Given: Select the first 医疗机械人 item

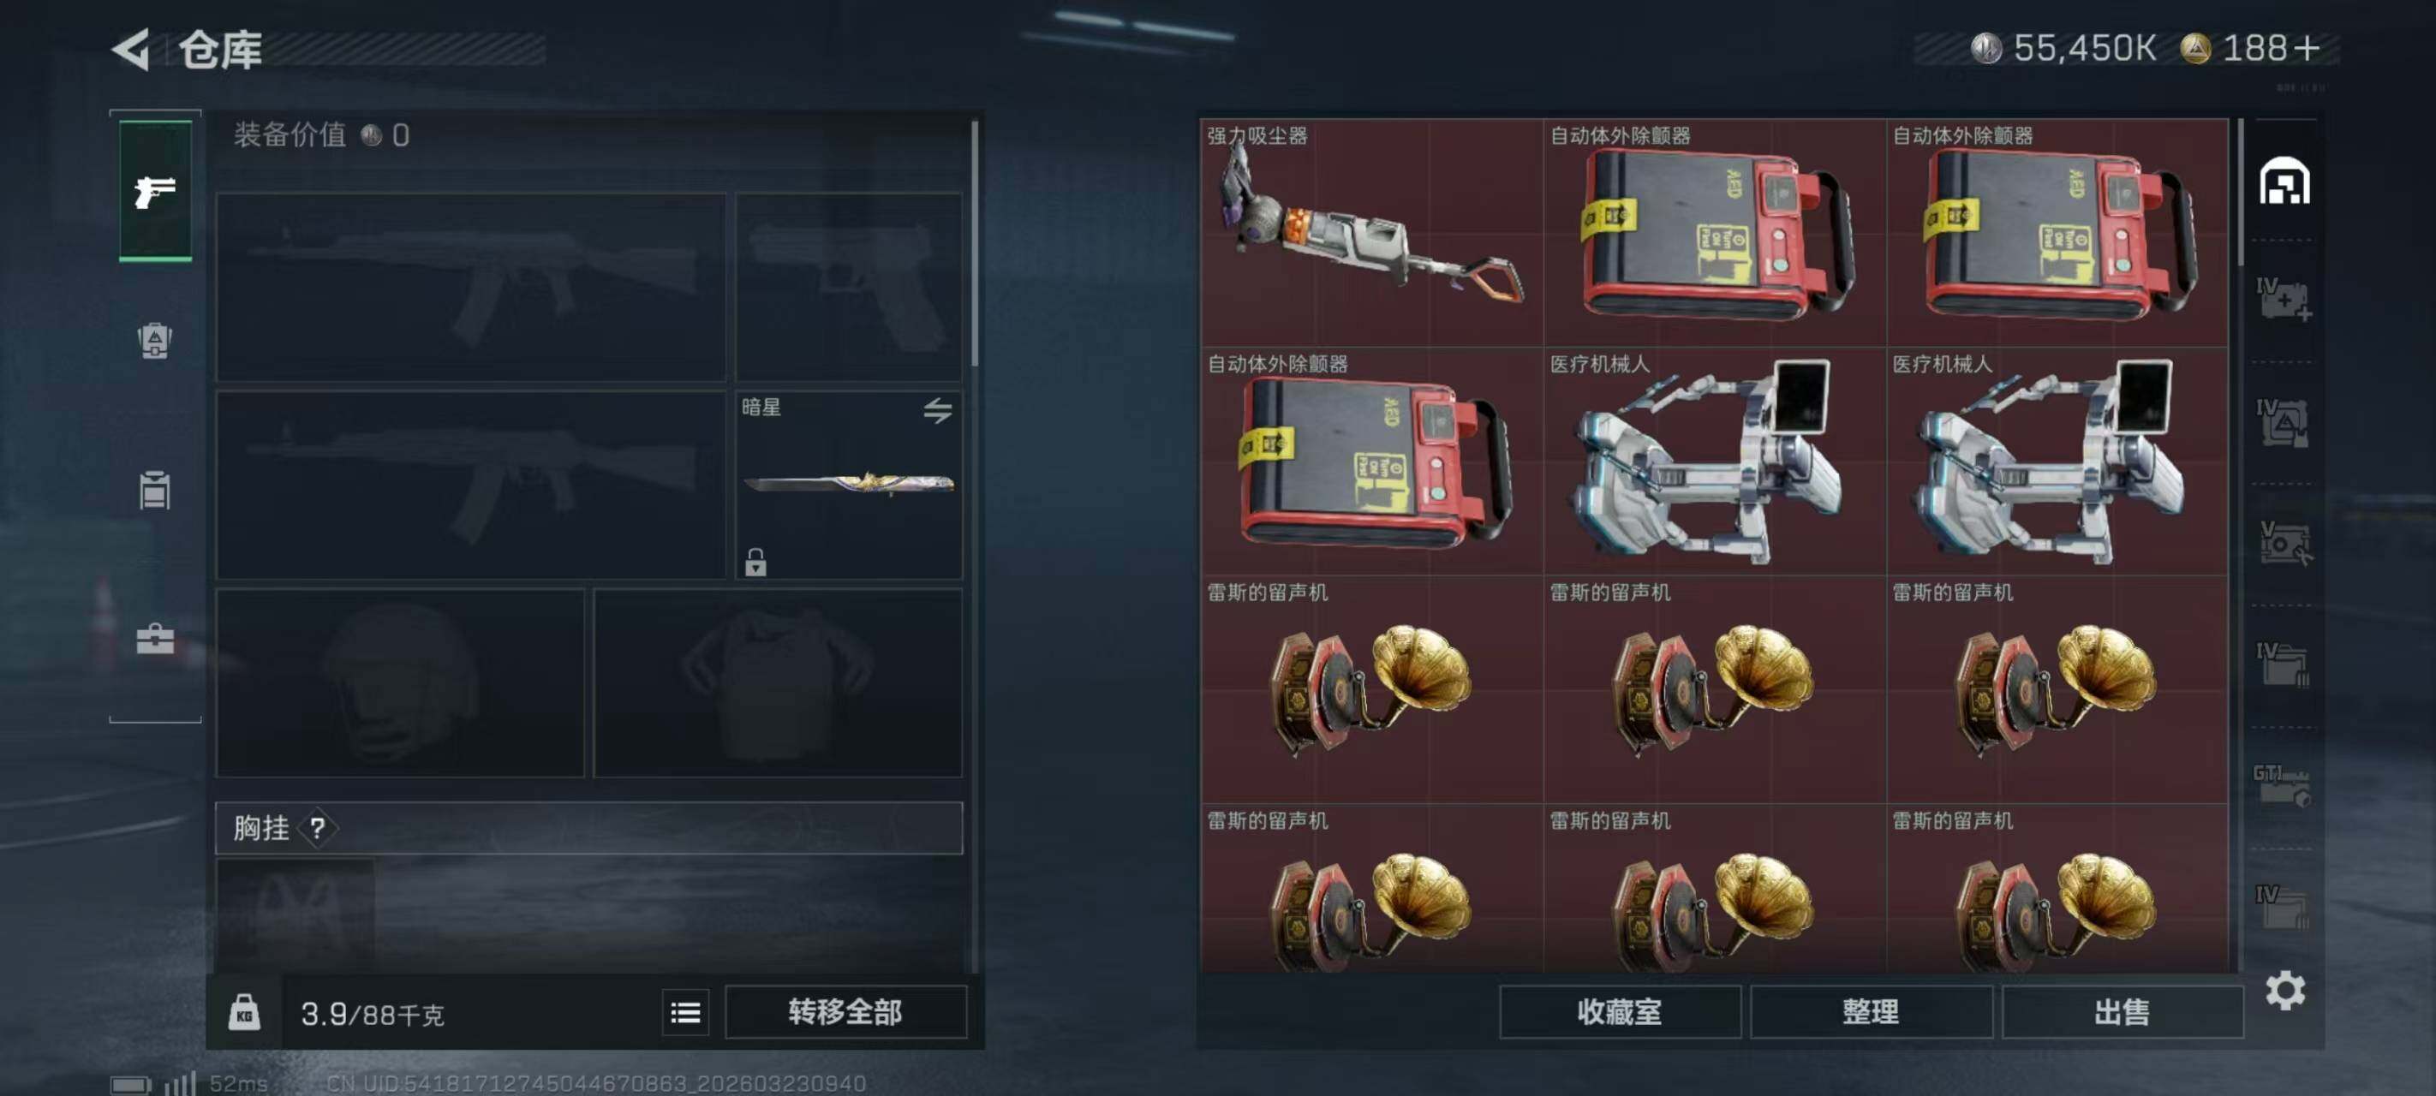Looking at the screenshot, I should [1715, 462].
